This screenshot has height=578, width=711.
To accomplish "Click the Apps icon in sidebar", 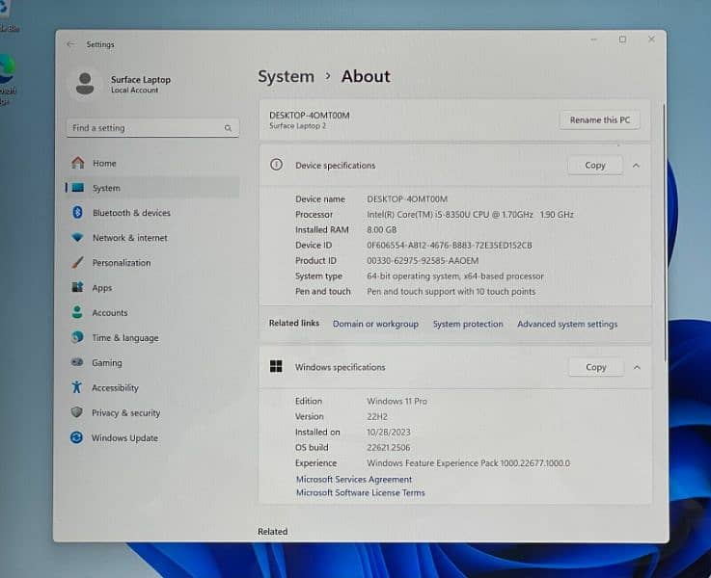I will tap(77, 288).
